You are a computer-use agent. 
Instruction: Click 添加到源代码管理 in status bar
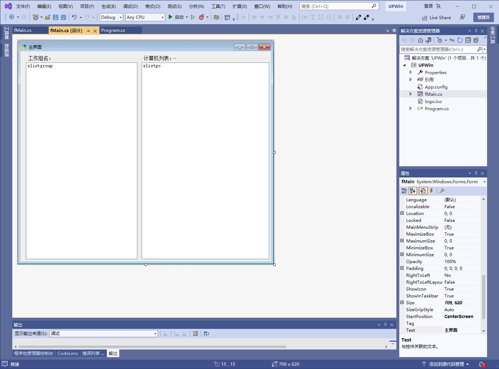[446, 364]
